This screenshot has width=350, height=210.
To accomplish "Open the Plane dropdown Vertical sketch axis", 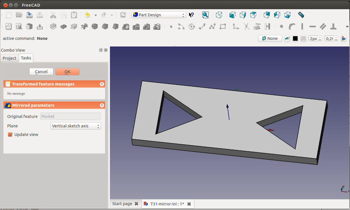I will [76, 126].
